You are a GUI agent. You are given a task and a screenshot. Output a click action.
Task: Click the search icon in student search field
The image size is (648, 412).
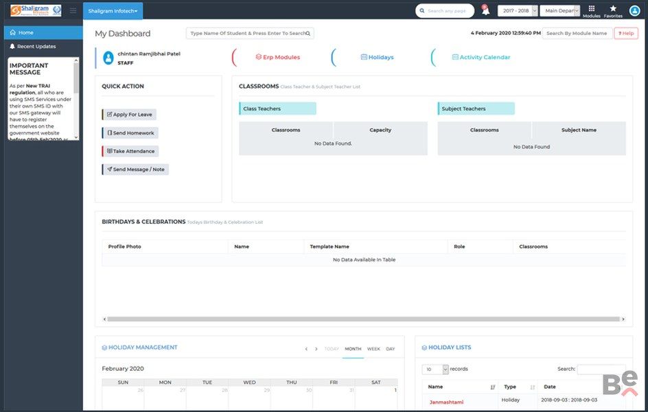308,34
